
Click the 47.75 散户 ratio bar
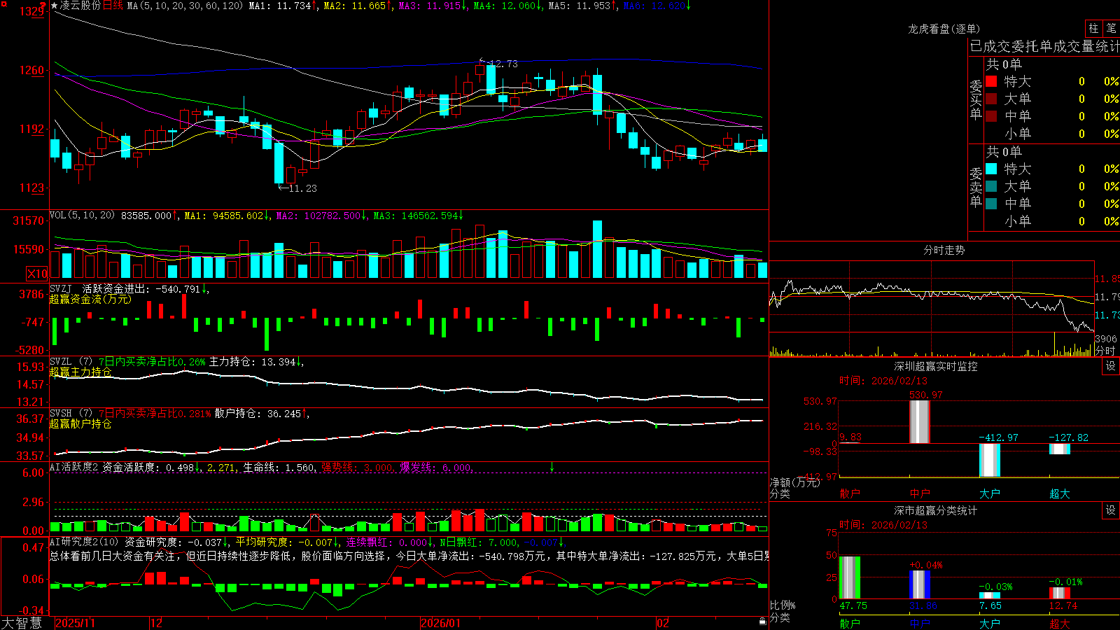[x=849, y=577]
